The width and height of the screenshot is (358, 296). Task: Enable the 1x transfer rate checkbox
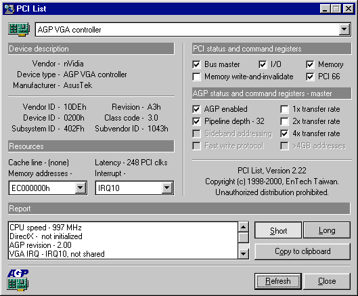point(284,109)
